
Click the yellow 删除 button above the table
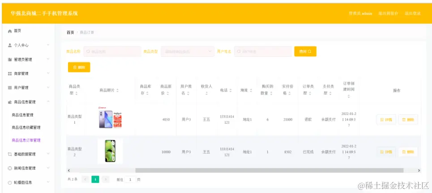coord(79,67)
